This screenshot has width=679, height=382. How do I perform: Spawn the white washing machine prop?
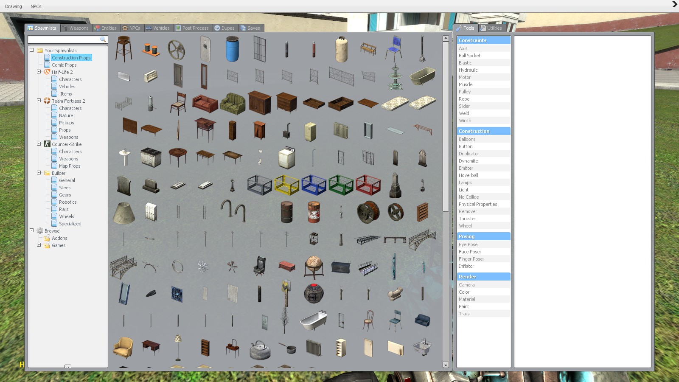pos(286,157)
